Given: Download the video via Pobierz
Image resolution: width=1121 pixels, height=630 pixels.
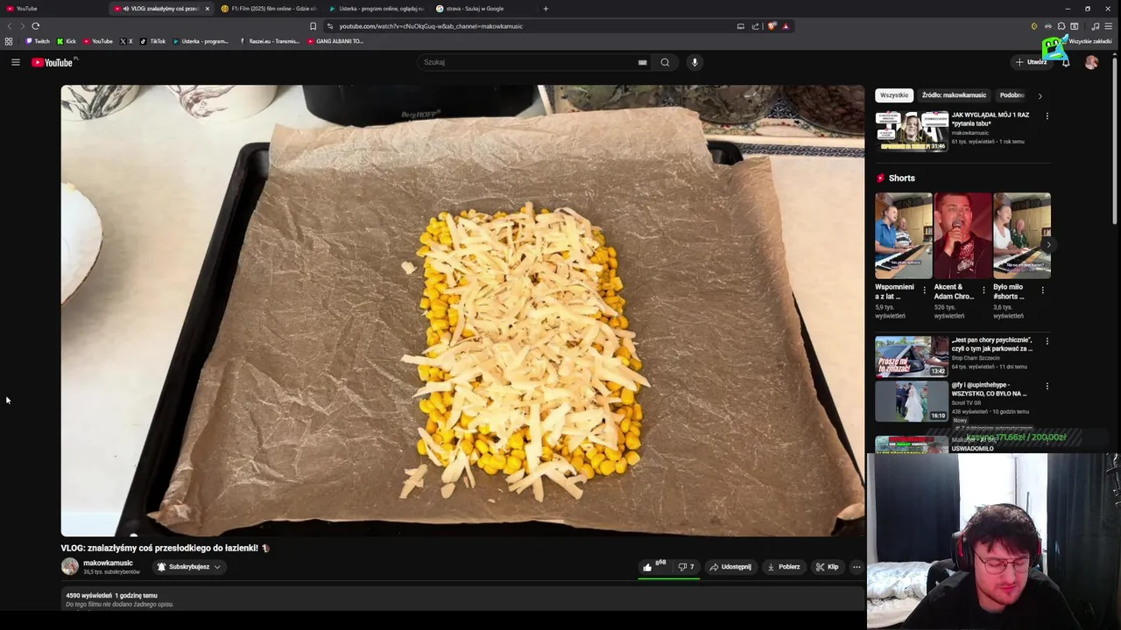Looking at the screenshot, I should [783, 567].
